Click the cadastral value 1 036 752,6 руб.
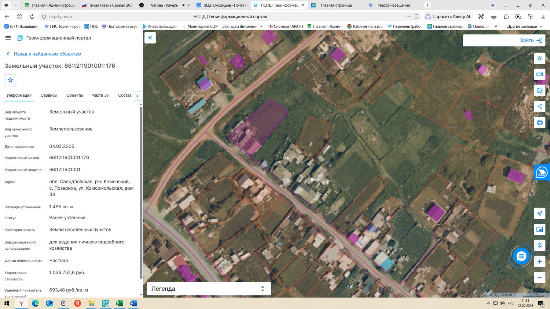Screen dimensions: 550x309 tap(67, 272)
